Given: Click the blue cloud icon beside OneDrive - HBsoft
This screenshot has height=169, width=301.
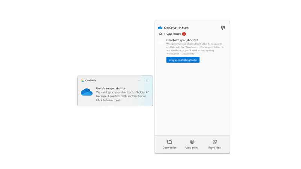Looking at the screenshot, I should 160,28.
